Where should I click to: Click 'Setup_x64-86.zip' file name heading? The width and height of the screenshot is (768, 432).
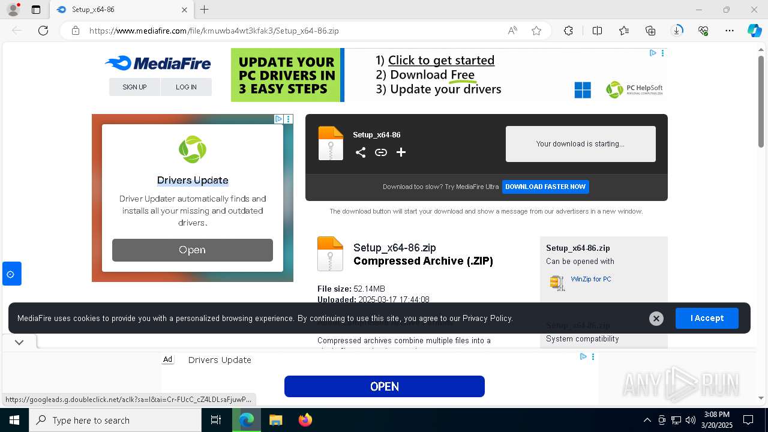pyautogui.click(x=395, y=248)
